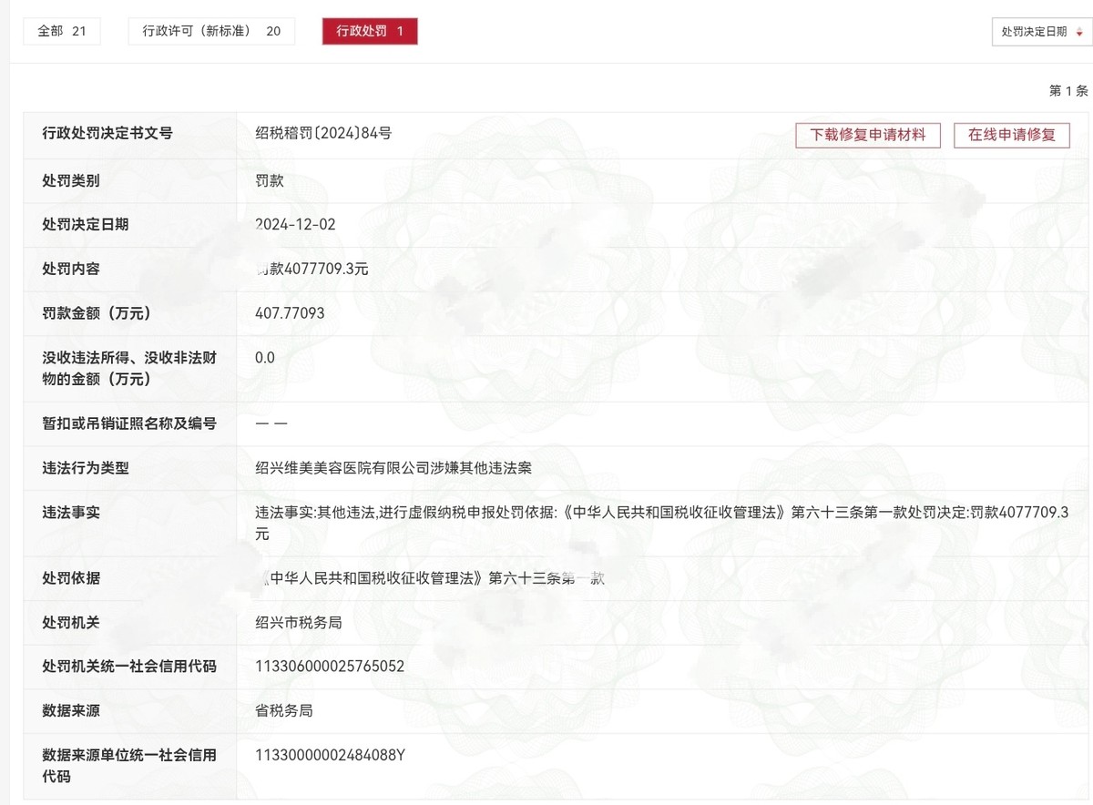1093x805 pixels.
Task: Click the 在线申请修复 button
Action: [1011, 135]
